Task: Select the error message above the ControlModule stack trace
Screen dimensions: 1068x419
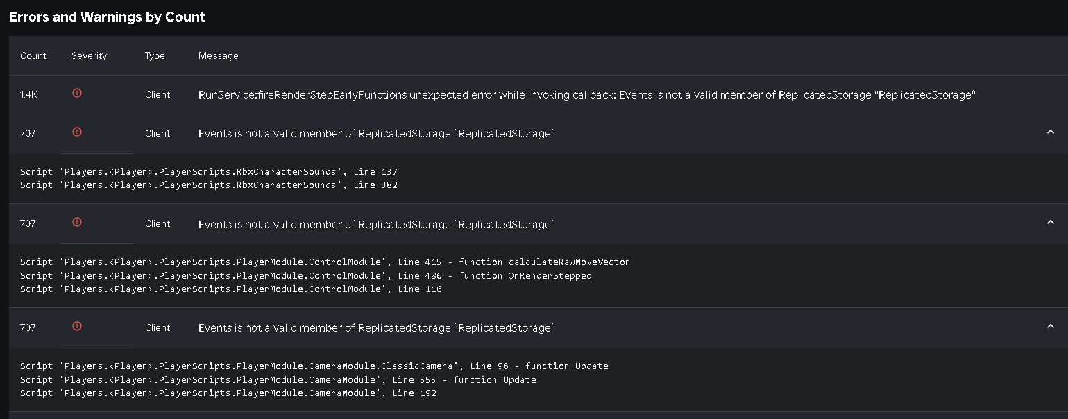Action: 377,225
